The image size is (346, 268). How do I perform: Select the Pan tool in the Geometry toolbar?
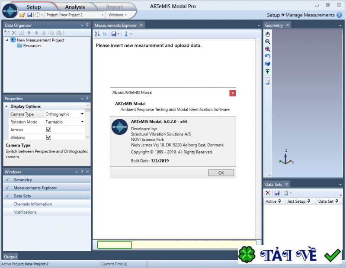[x=267, y=34]
